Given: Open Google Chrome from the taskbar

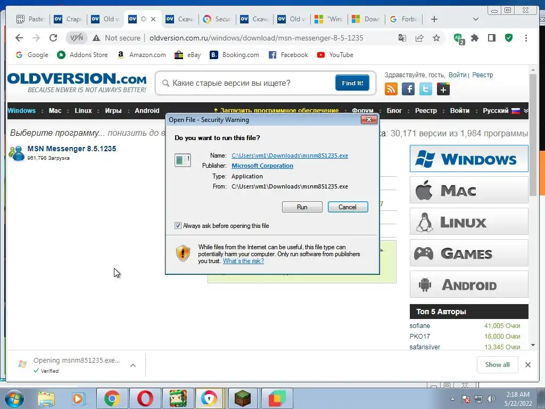Looking at the screenshot, I should (x=112, y=398).
